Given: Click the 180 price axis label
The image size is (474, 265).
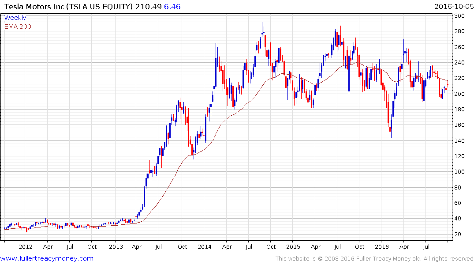Looking at the screenshot, I should [459, 110].
